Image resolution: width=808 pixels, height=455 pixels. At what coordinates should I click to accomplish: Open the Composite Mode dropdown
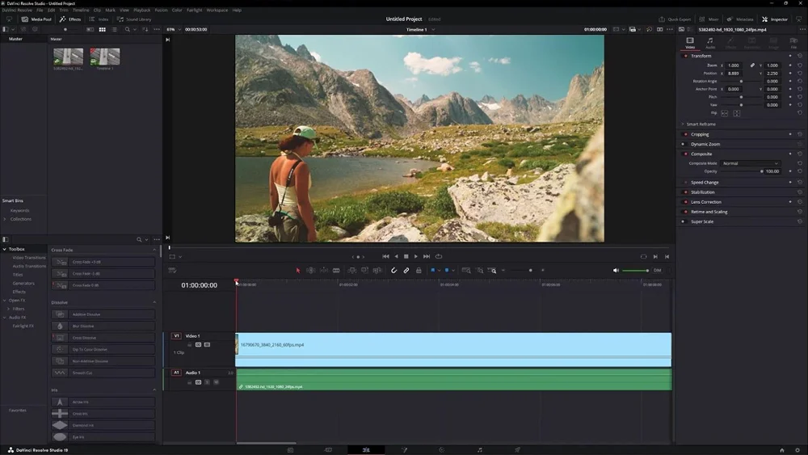(750, 163)
